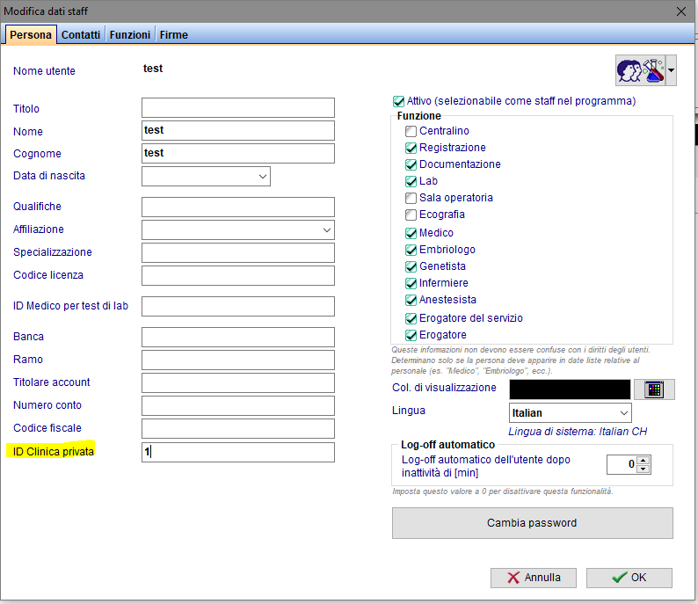Click the Specializzazione input field
This screenshot has height=604, width=698.
[x=238, y=253]
